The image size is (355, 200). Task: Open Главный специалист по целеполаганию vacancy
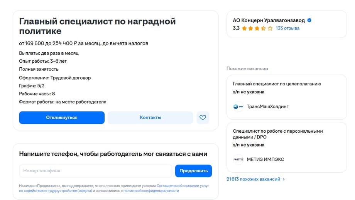[277, 84]
